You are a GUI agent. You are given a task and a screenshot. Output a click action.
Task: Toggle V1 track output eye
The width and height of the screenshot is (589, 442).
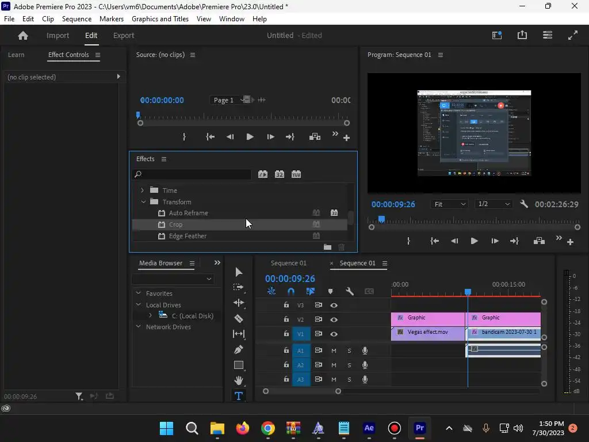pyautogui.click(x=334, y=334)
